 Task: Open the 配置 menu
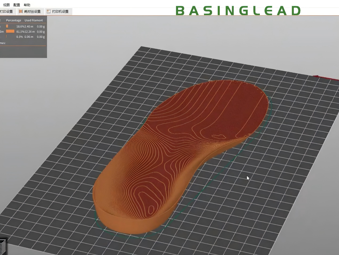coord(17,5)
